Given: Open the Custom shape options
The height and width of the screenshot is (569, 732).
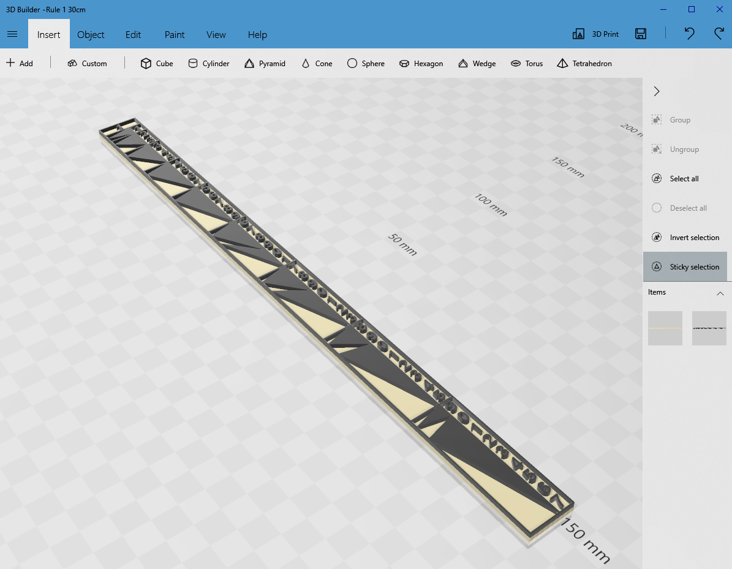Looking at the screenshot, I should tap(87, 63).
